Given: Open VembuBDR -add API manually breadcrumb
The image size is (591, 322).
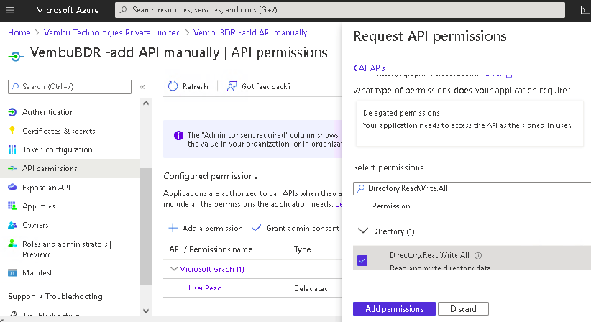Looking at the screenshot, I should [250, 32].
